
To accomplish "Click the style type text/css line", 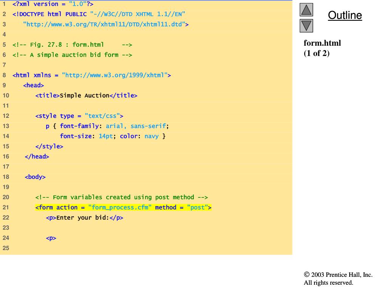I will point(79,116).
